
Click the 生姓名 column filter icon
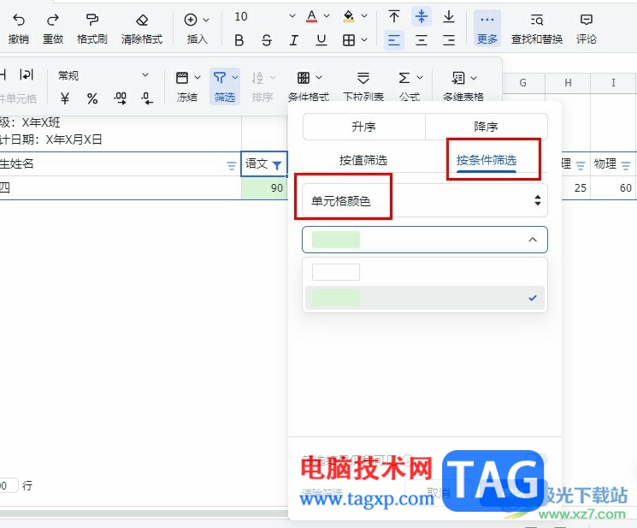[x=231, y=165]
